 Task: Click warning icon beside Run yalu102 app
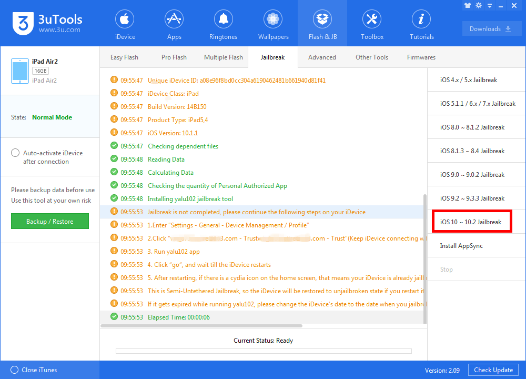114,251
